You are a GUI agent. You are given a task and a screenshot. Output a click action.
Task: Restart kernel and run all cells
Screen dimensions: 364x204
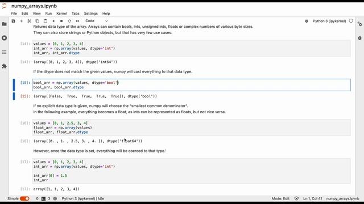pyautogui.click(x=77, y=21)
